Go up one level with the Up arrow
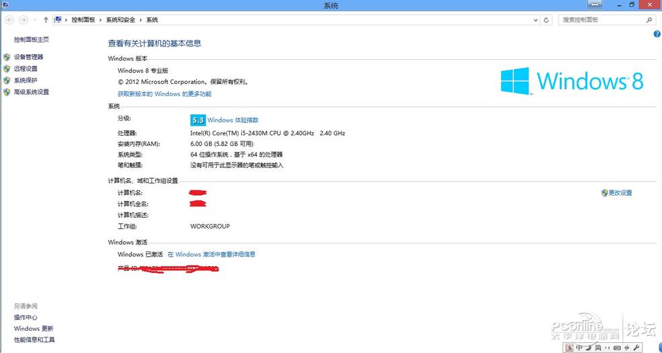 [46, 20]
